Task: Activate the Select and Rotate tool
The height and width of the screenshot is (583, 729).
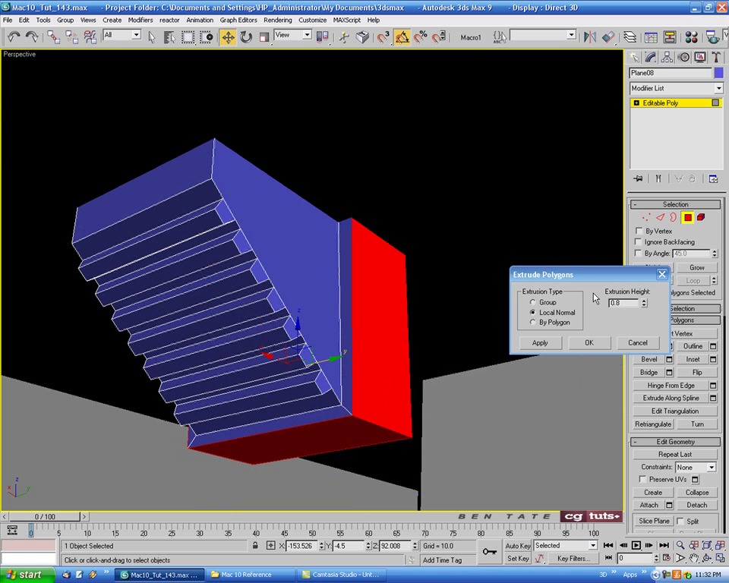Action: coord(246,36)
